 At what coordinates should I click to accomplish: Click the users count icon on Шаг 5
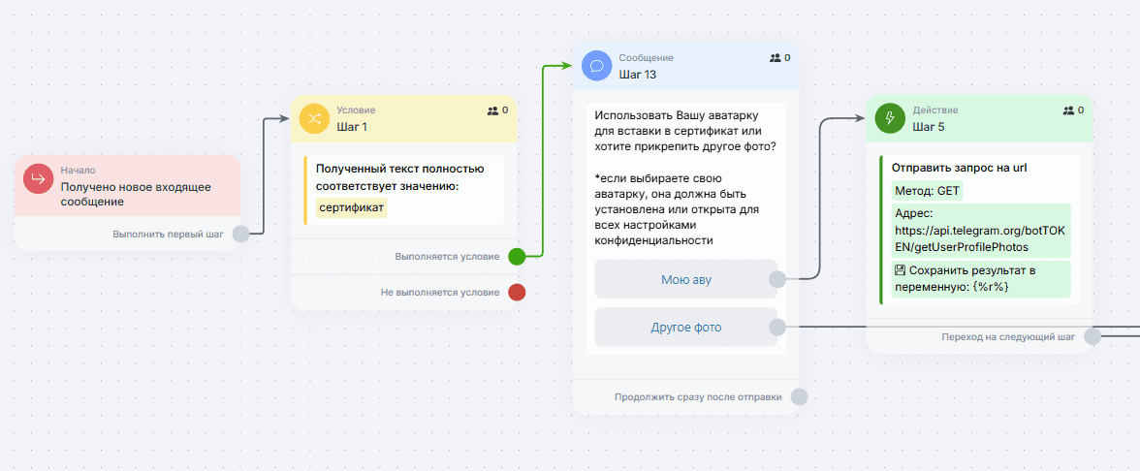(1068, 110)
